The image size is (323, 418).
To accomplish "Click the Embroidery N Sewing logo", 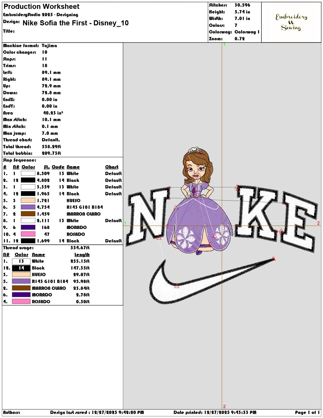I will (291, 22).
